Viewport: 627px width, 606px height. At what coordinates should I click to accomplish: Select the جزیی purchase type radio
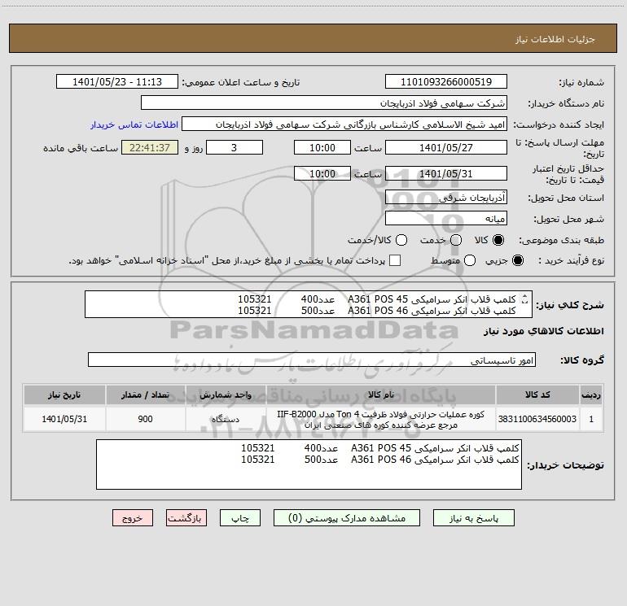point(517,260)
